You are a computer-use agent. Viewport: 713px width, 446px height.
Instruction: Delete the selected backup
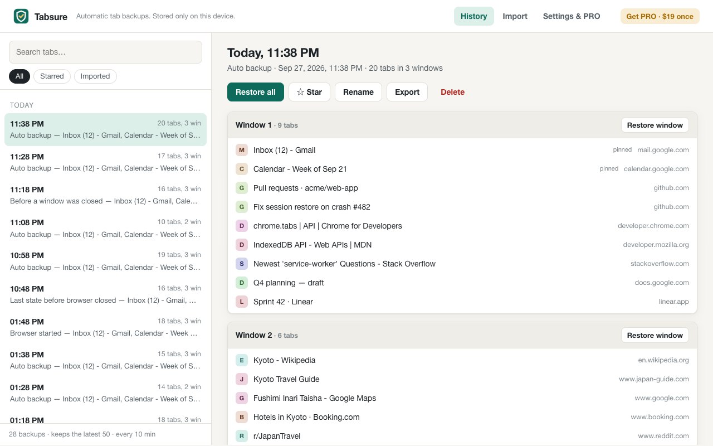click(452, 92)
